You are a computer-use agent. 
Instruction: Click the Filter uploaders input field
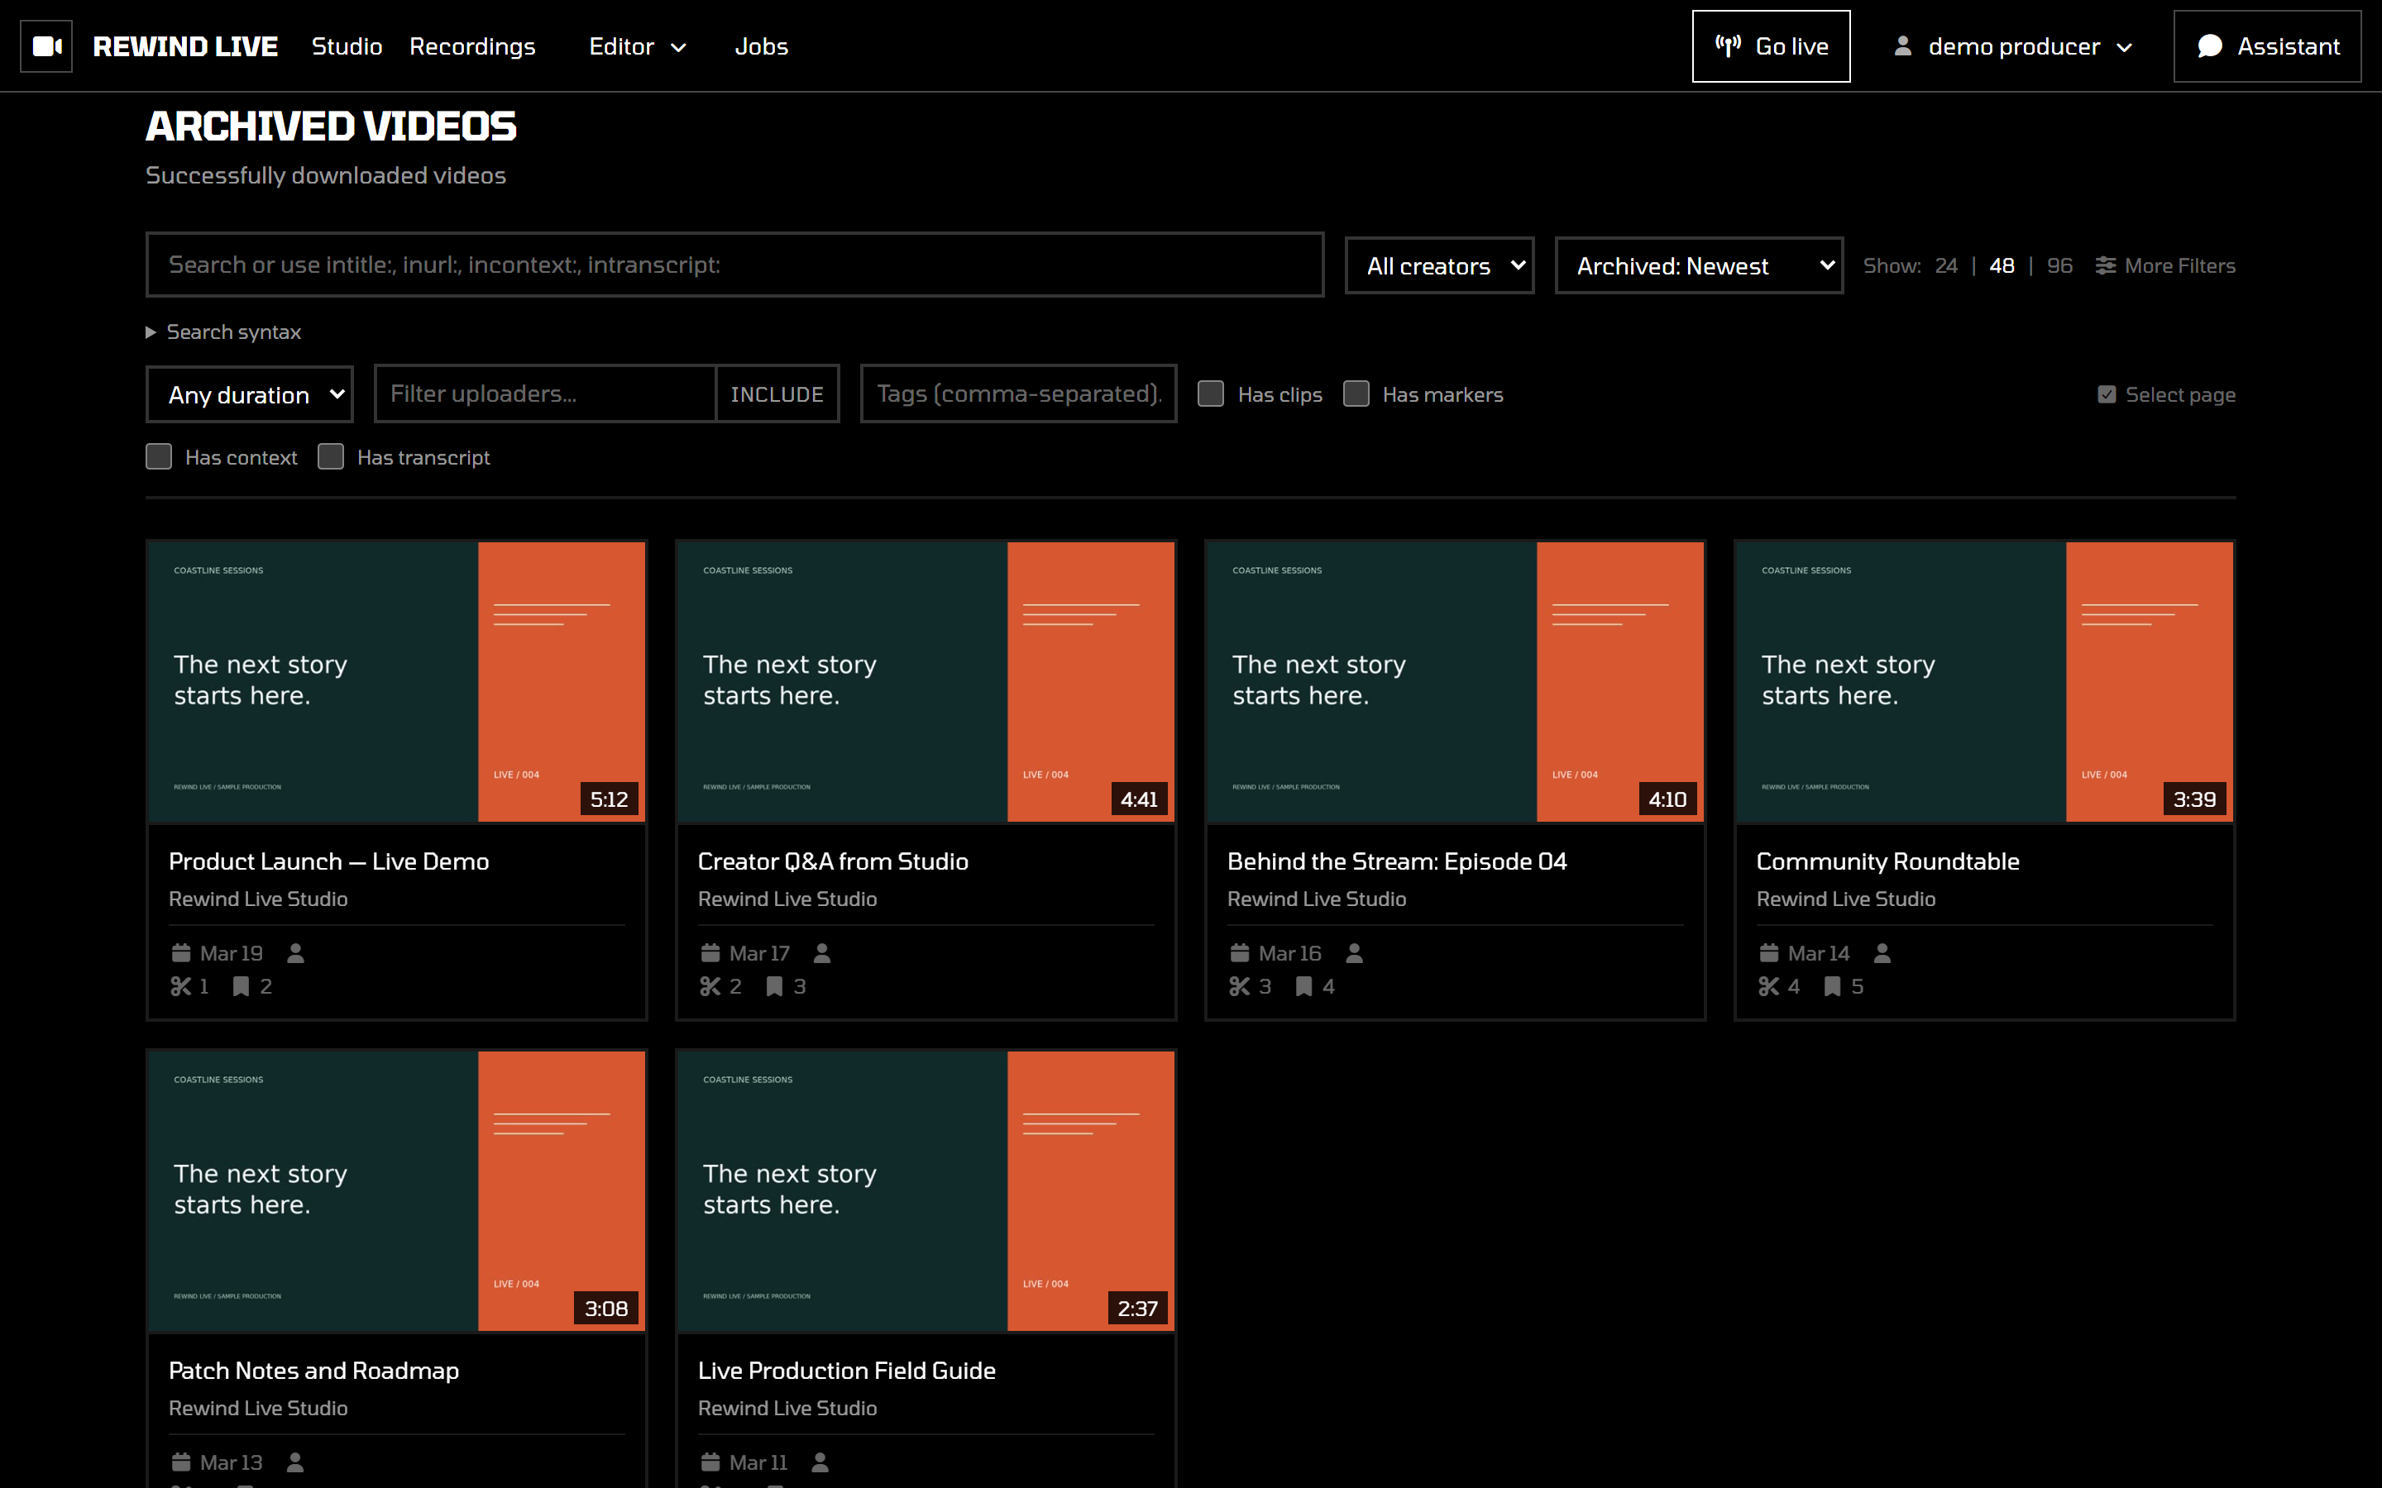545,394
